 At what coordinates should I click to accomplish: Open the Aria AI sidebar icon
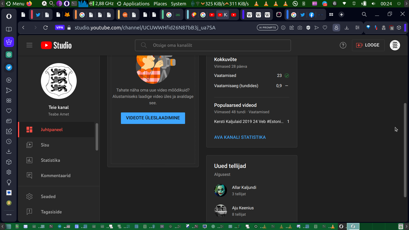click(x=9, y=42)
